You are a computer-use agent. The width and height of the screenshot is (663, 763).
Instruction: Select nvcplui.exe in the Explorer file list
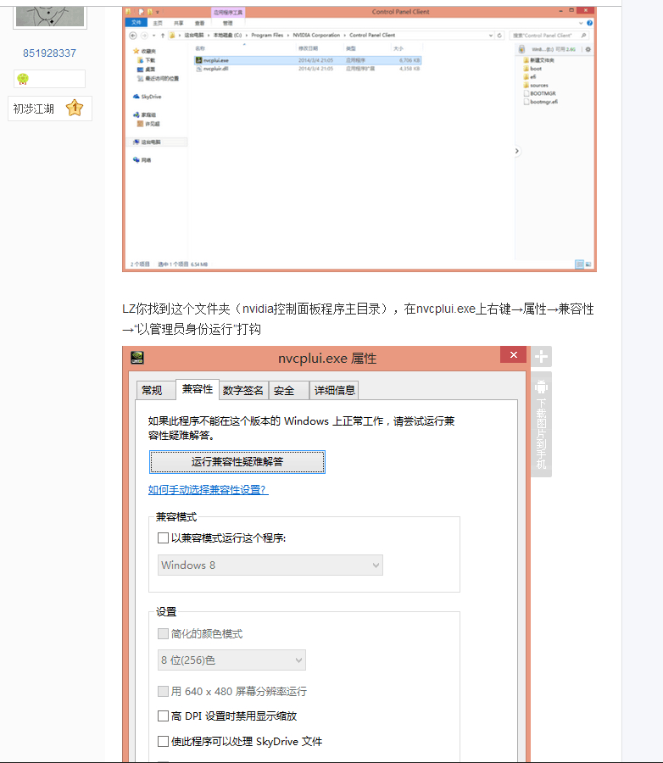308,60
